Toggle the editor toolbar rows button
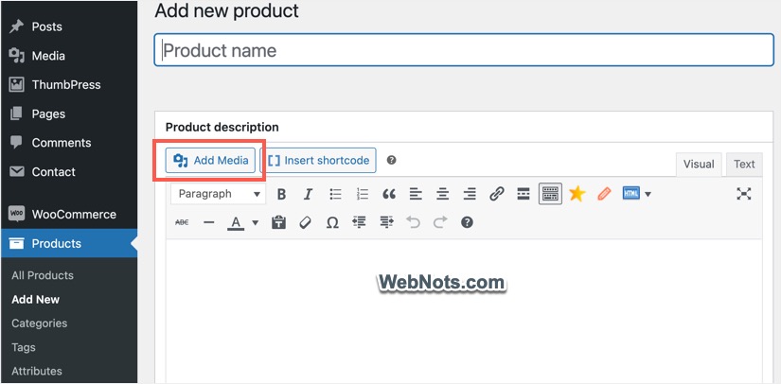781x384 pixels. (x=550, y=194)
